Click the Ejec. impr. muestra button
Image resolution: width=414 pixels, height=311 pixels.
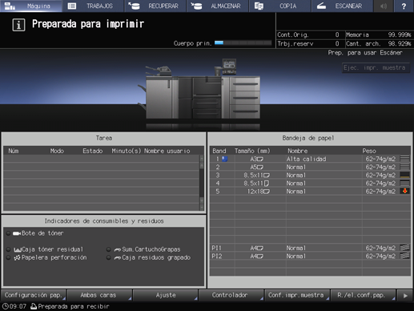coord(376,68)
